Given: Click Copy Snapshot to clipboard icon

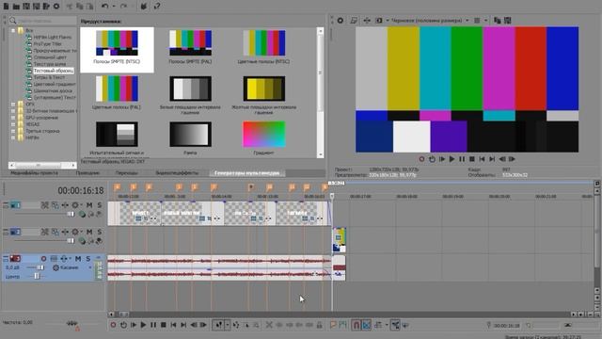Looking at the screenshot, I should click(x=498, y=21).
